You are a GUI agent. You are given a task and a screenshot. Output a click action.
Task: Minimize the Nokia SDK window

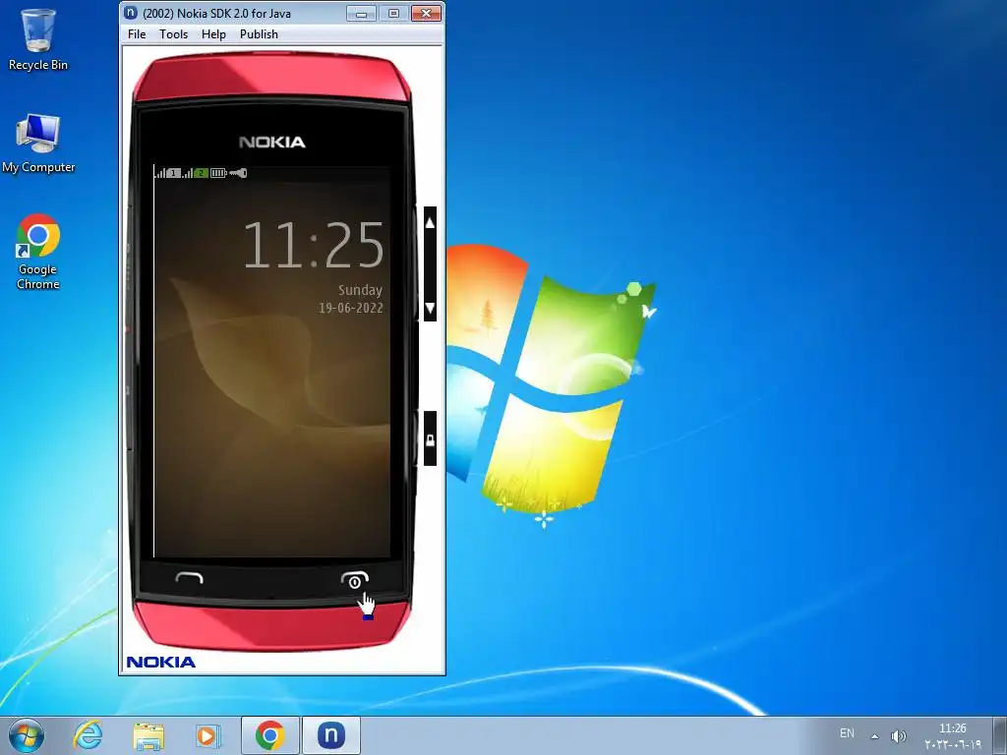pyautogui.click(x=361, y=14)
